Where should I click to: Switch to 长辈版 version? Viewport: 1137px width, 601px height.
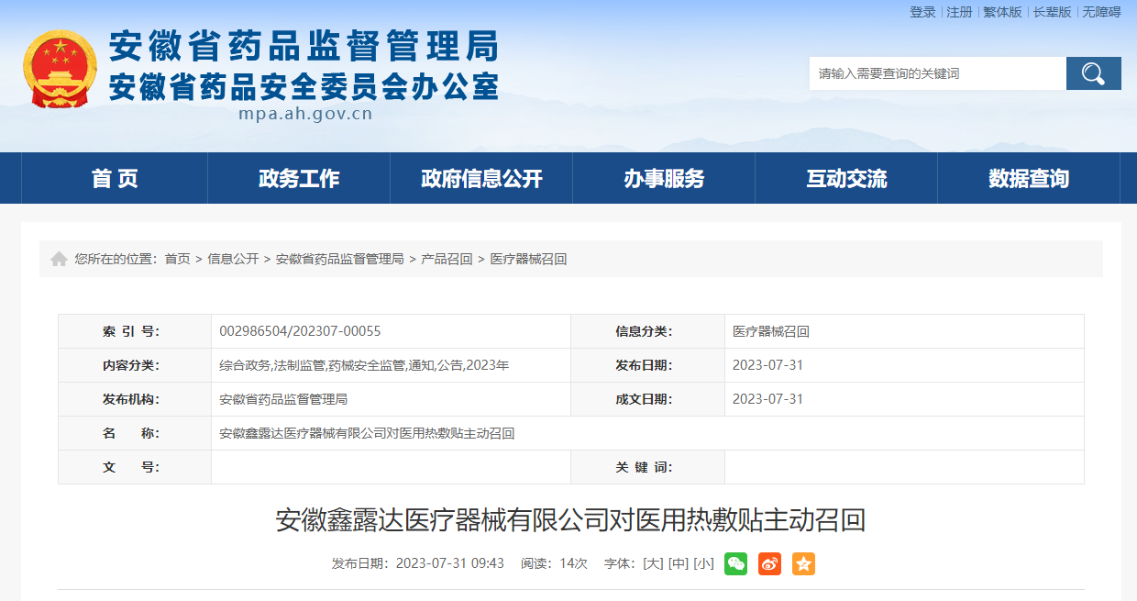pyautogui.click(x=1052, y=12)
